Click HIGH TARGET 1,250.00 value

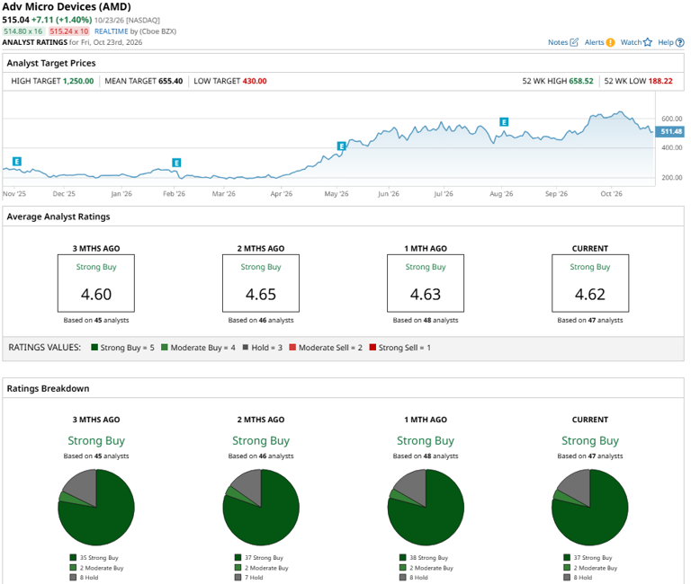click(x=78, y=81)
